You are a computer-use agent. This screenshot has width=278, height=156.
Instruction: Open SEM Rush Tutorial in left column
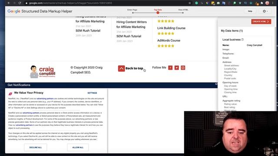pyautogui.click(x=88, y=31)
